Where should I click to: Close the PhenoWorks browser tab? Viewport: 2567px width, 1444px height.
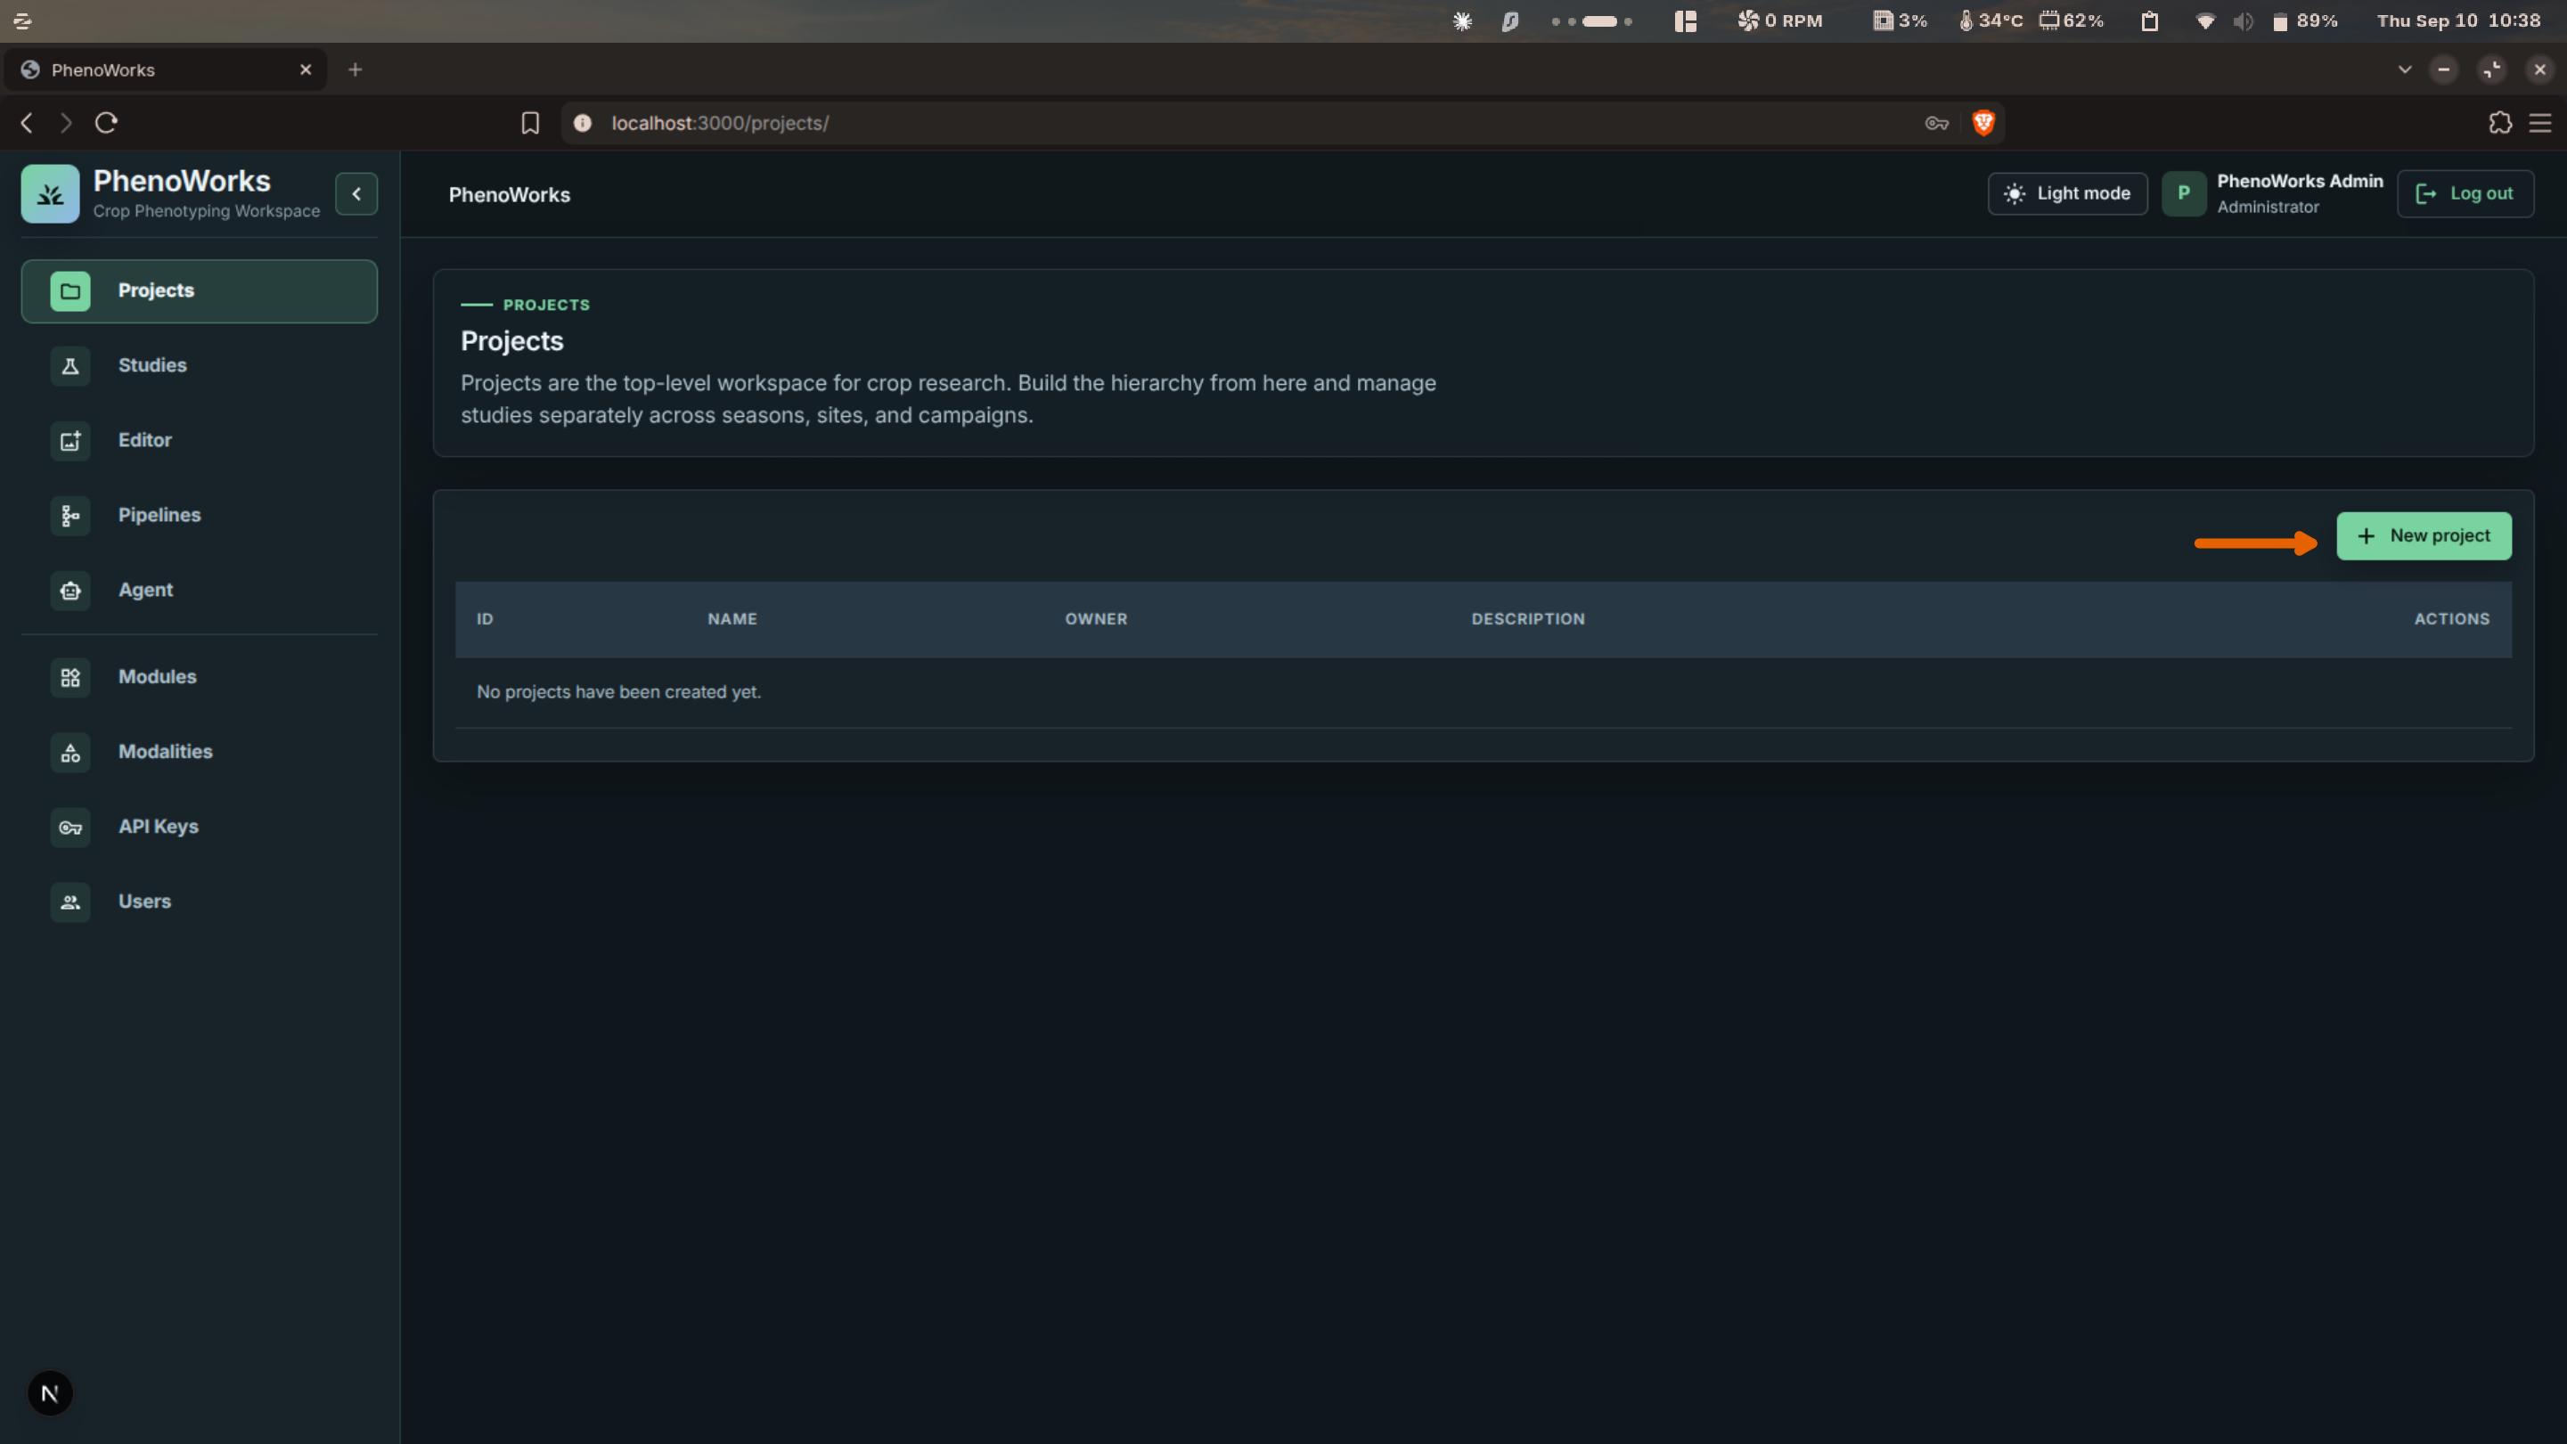click(x=306, y=69)
